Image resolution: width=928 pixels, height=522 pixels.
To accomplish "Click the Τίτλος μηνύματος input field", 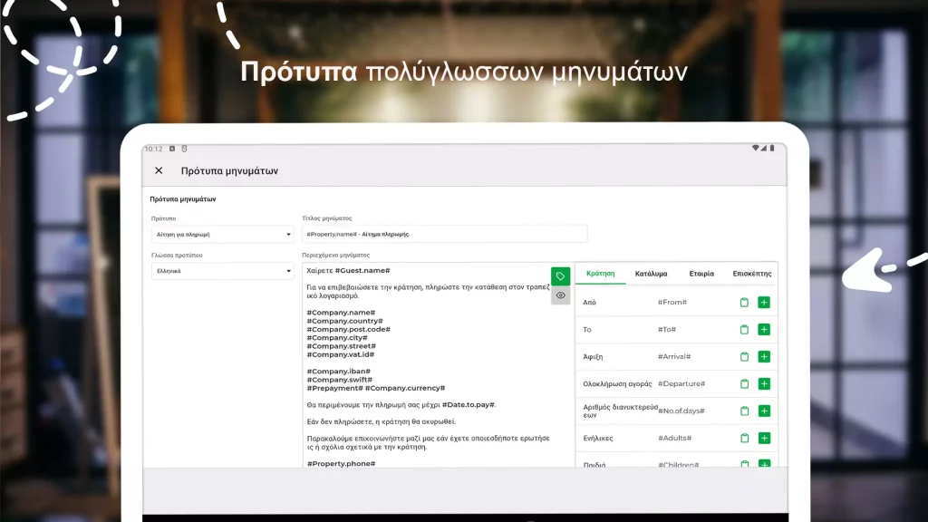I will click(x=444, y=234).
